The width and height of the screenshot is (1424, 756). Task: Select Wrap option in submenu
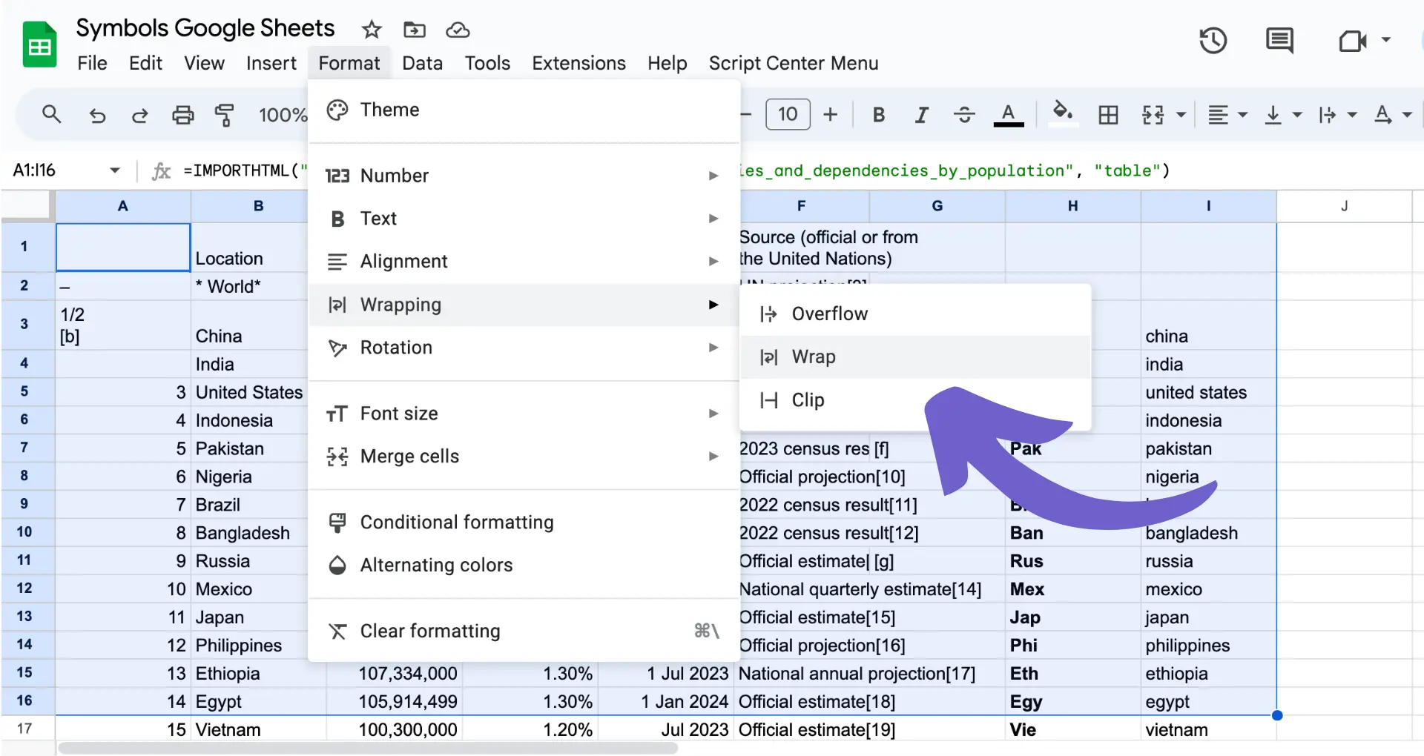pyautogui.click(x=915, y=357)
